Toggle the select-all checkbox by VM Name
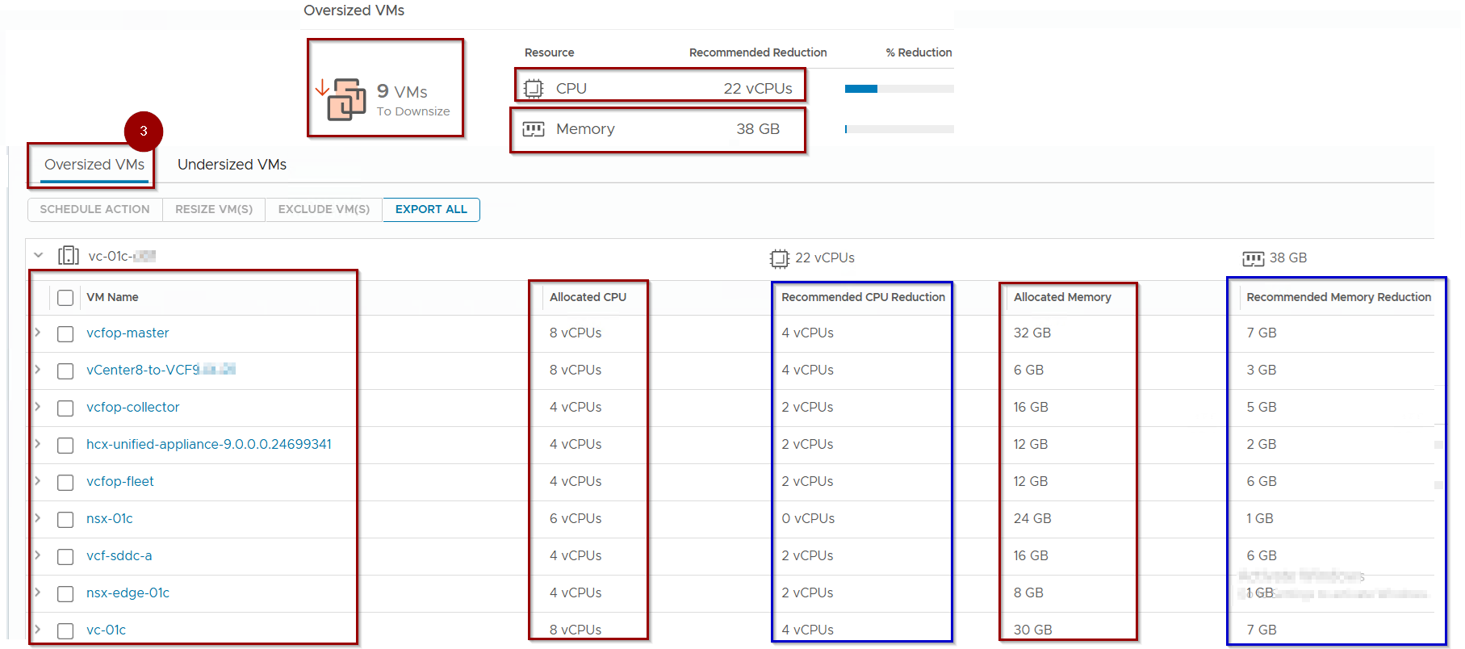The height and width of the screenshot is (649, 1465). (65, 298)
